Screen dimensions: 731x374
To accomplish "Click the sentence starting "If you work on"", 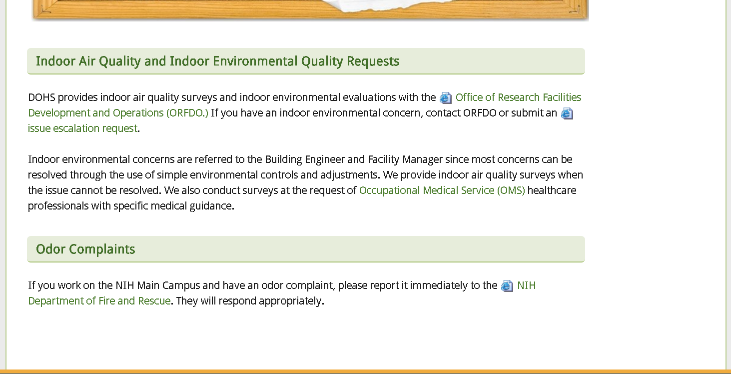I will pyautogui.click(x=262, y=285).
